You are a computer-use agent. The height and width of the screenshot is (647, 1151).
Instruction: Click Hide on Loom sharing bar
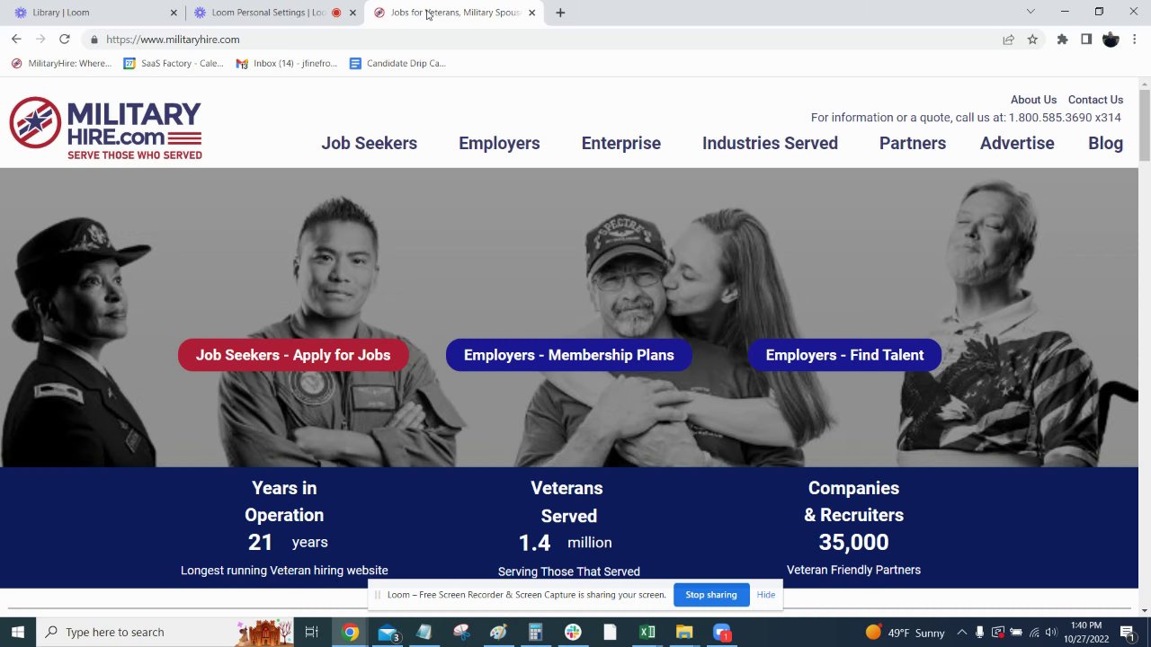point(766,595)
